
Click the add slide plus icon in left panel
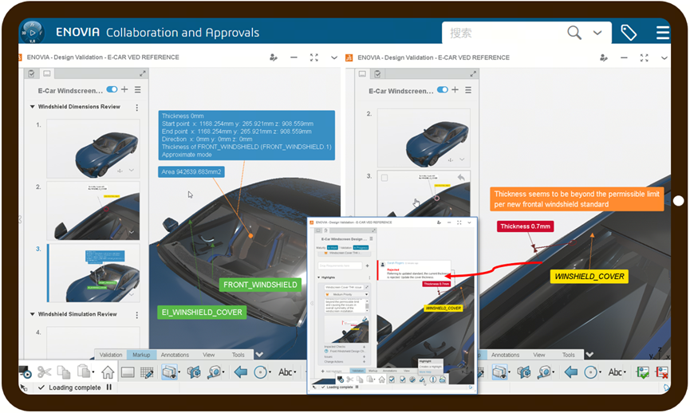[125, 90]
